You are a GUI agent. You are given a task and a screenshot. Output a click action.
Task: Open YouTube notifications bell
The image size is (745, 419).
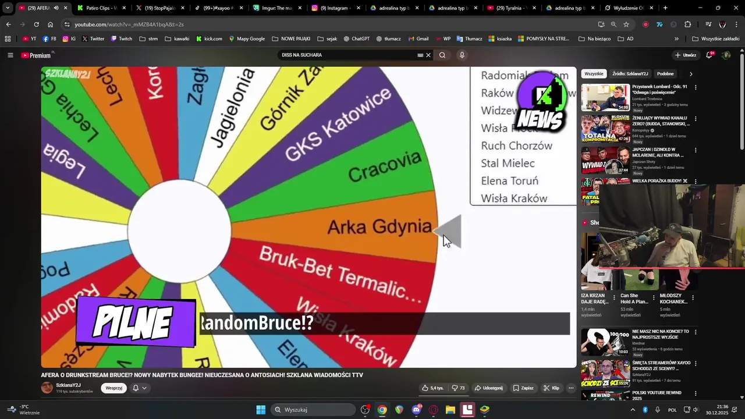(x=709, y=55)
